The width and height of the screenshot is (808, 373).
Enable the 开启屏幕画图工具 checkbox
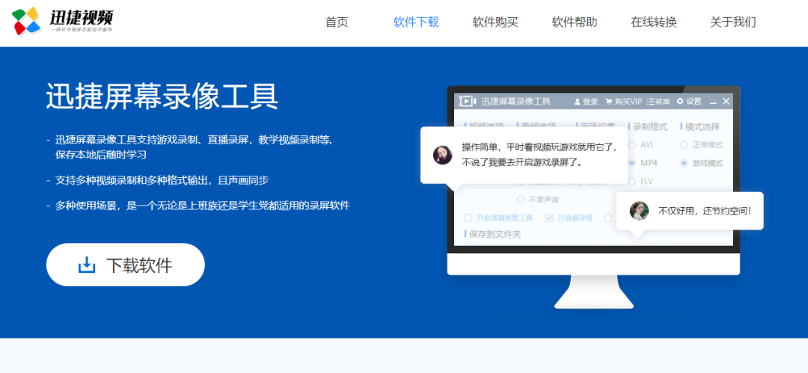(468, 218)
